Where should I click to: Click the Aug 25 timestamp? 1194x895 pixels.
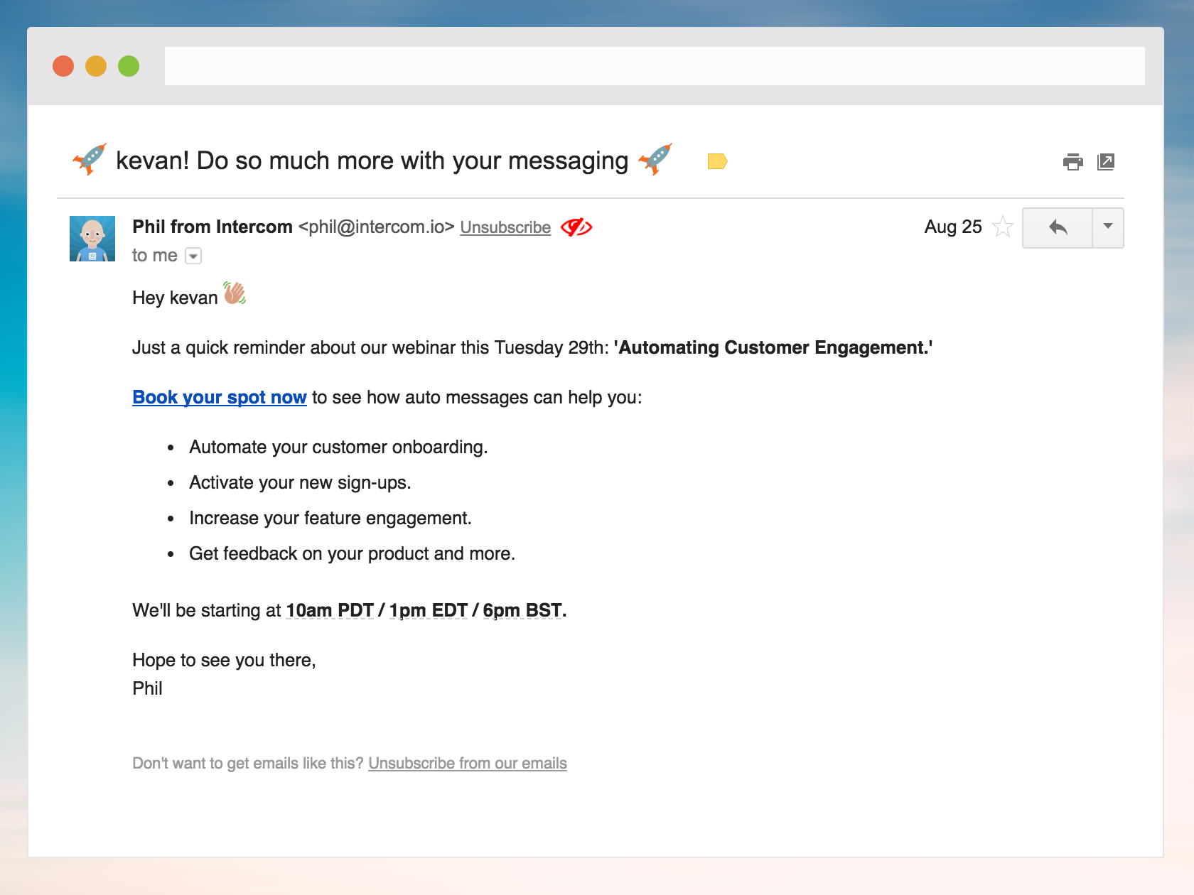[x=952, y=227]
